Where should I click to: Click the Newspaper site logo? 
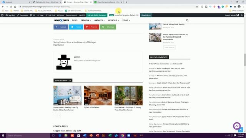click(61, 20)
